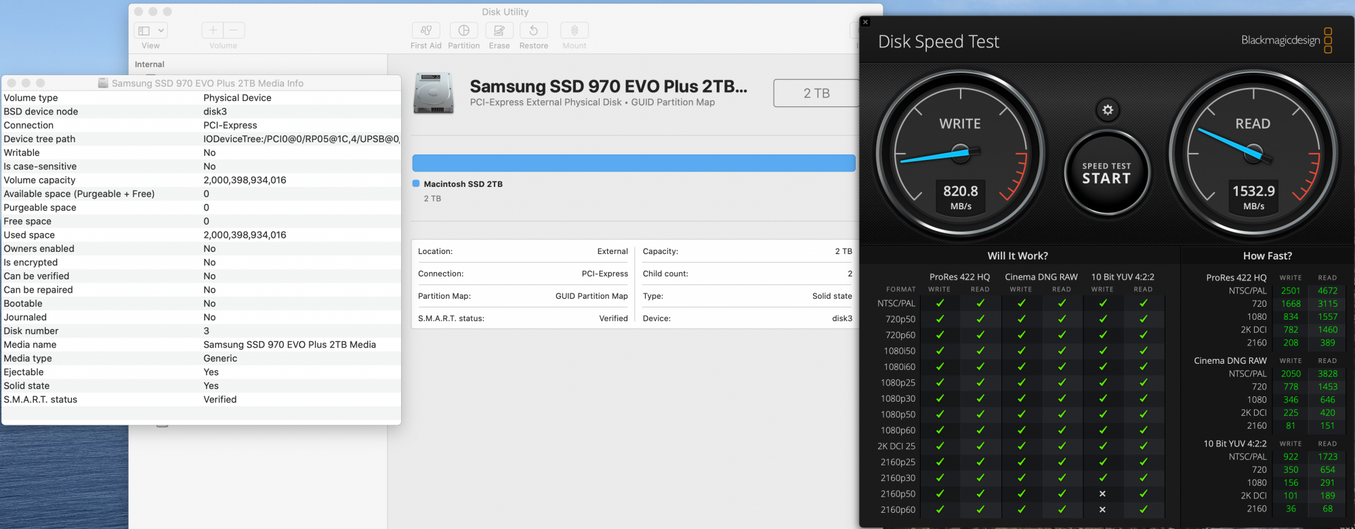
Task: Click the NTSC/PAL ProRes 422 HQ write checkmark
Action: pyautogui.click(x=940, y=303)
